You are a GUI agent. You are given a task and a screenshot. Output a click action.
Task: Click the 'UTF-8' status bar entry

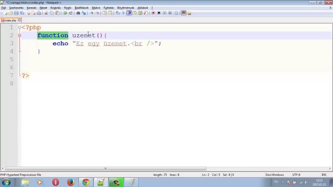296,175
